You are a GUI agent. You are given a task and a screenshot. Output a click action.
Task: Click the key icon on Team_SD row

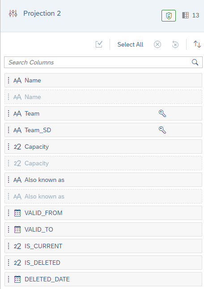point(162,130)
